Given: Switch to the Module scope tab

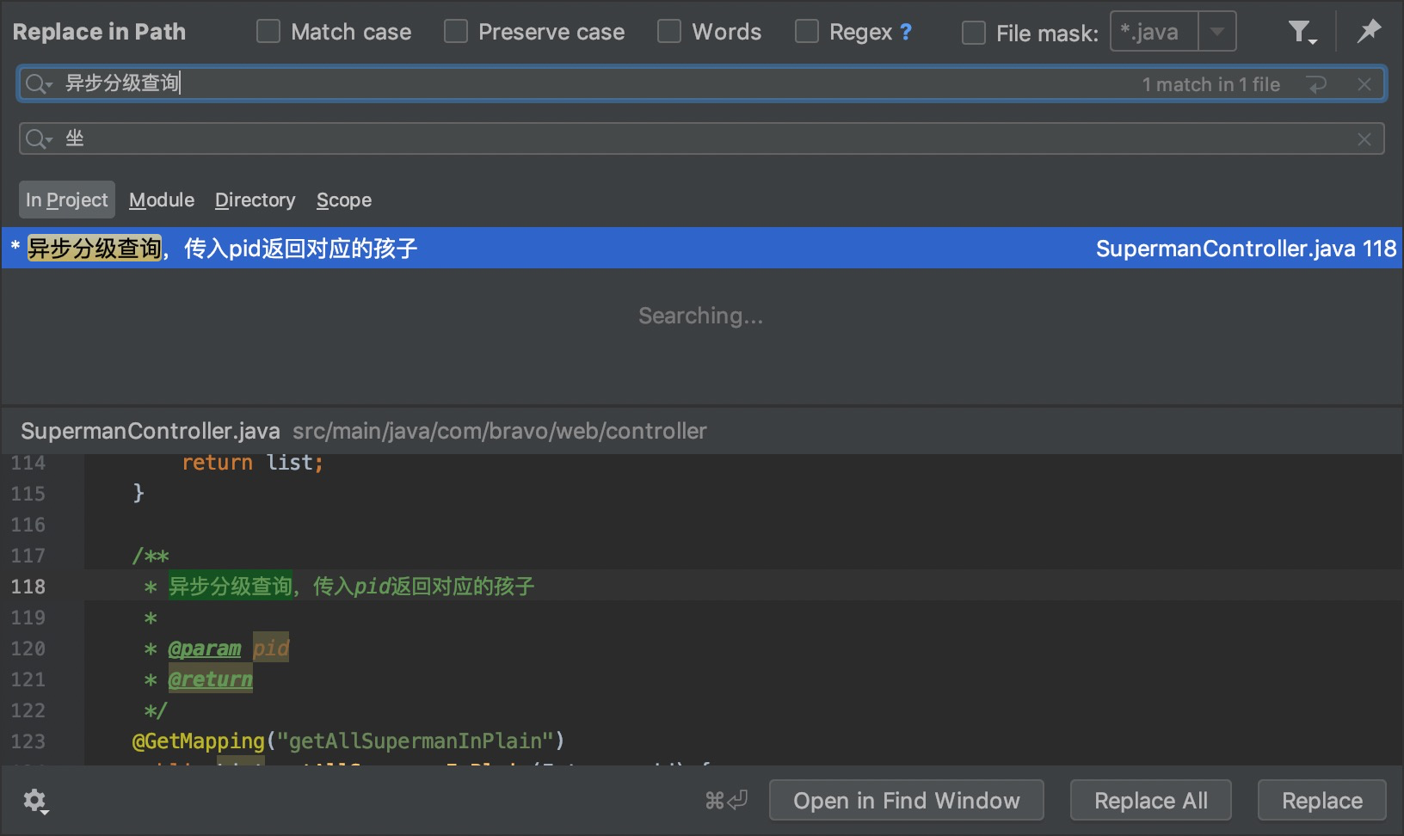Looking at the screenshot, I should click(x=162, y=200).
